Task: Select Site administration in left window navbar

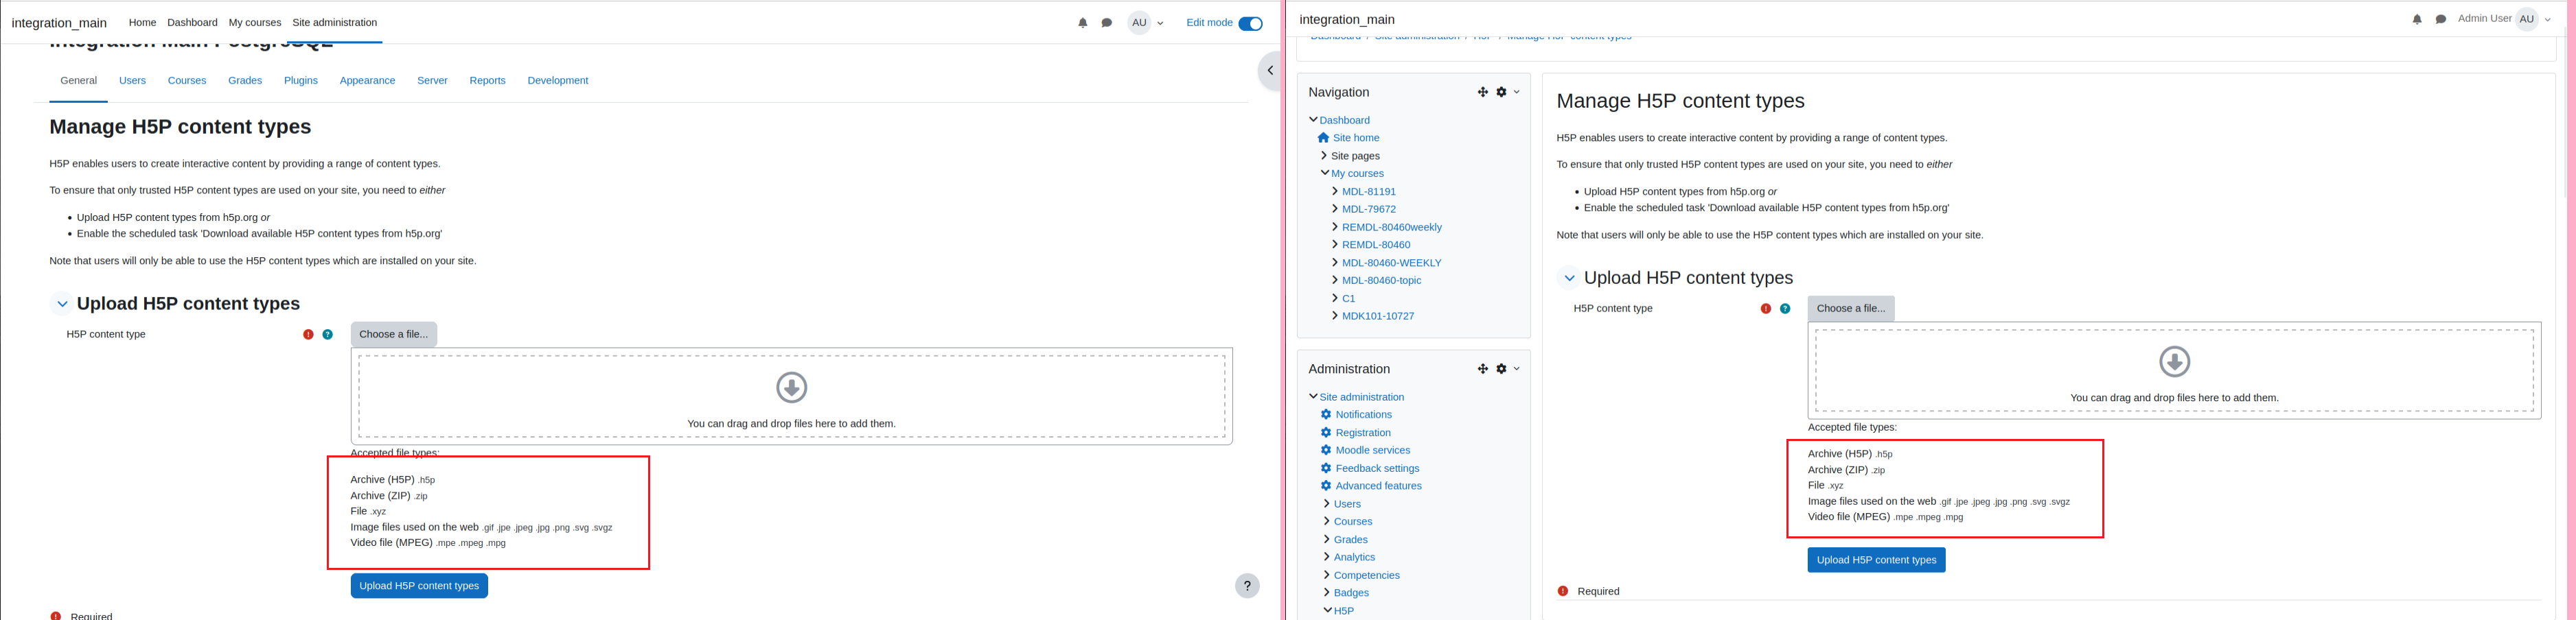Action: coord(335,22)
